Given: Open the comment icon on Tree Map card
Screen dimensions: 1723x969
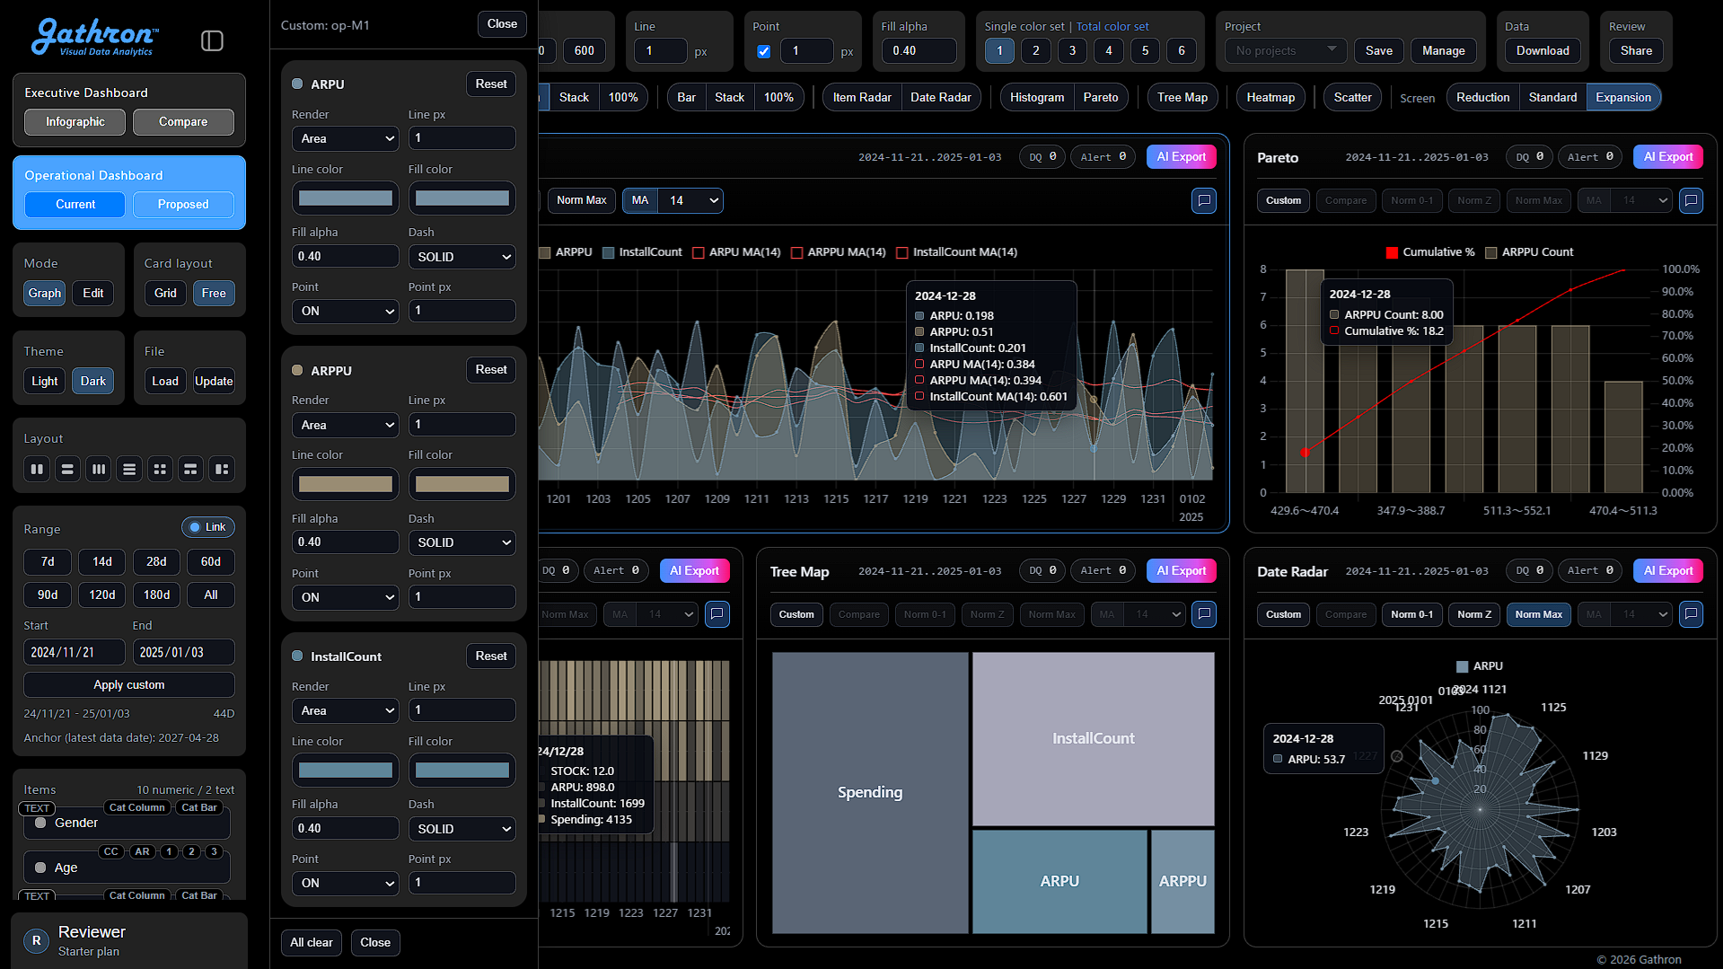Looking at the screenshot, I should tap(1204, 614).
